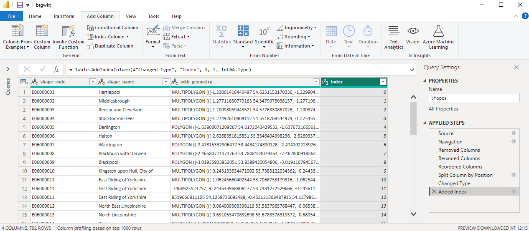This screenshot has width=529, height=231.
Task: Expand the Index Column dropdown
Action: pos(127,37)
